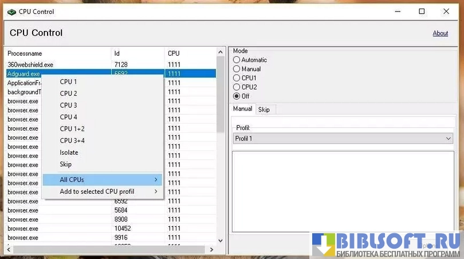
Task: Select Isolate in the context menu
Action: pos(69,152)
